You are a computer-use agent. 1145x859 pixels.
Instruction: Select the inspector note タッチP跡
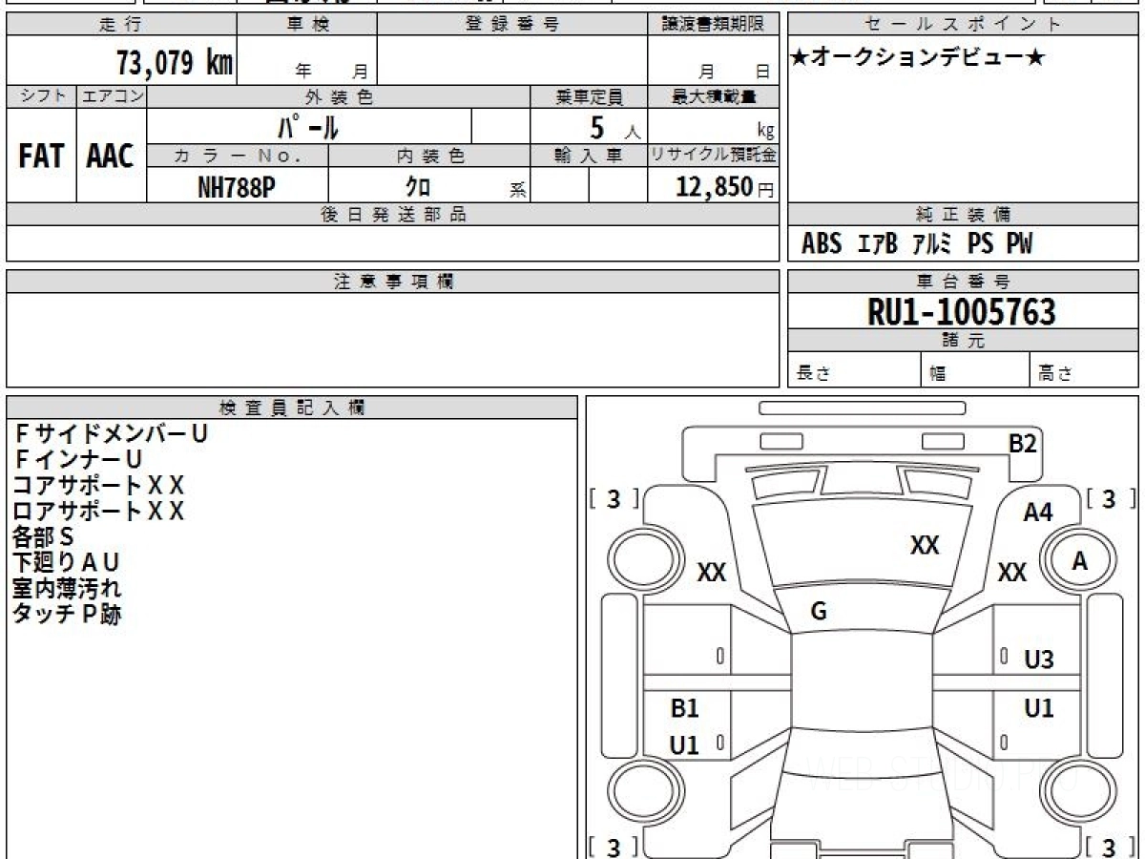click(67, 614)
